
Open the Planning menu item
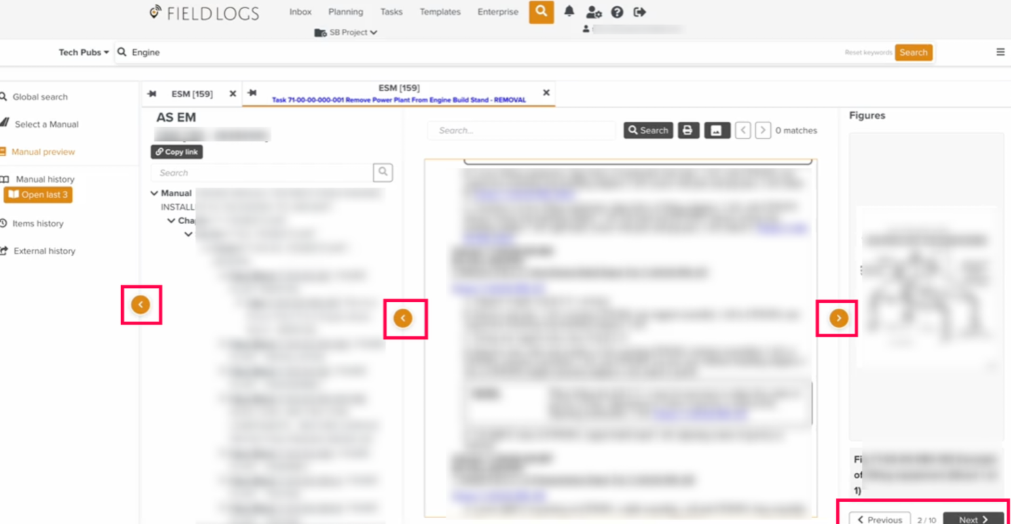click(345, 12)
